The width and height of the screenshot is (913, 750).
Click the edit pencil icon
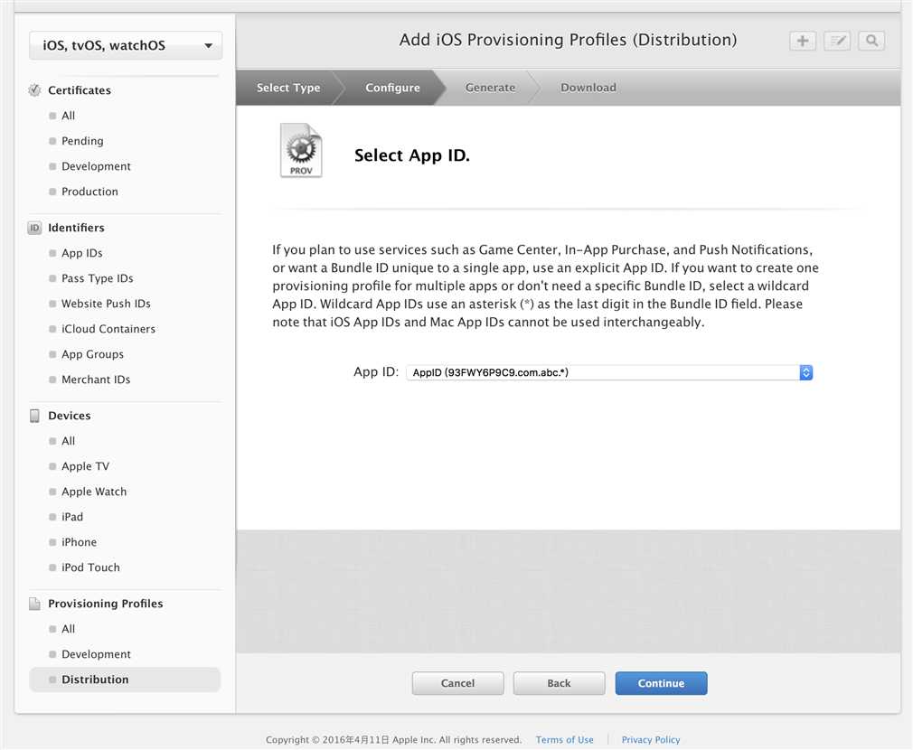[x=837, y=41]
